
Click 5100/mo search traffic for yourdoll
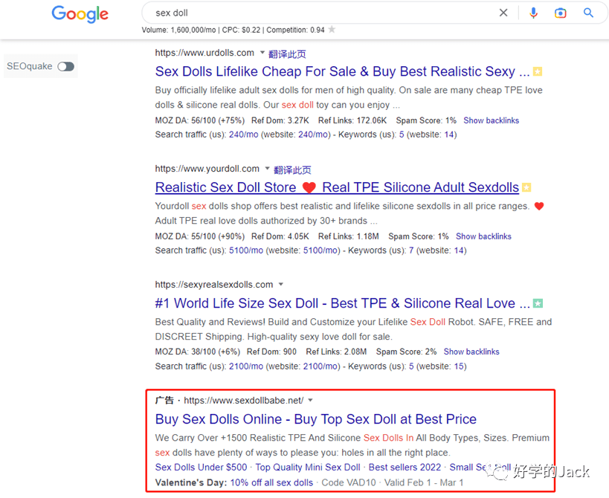tap(246, 250)
